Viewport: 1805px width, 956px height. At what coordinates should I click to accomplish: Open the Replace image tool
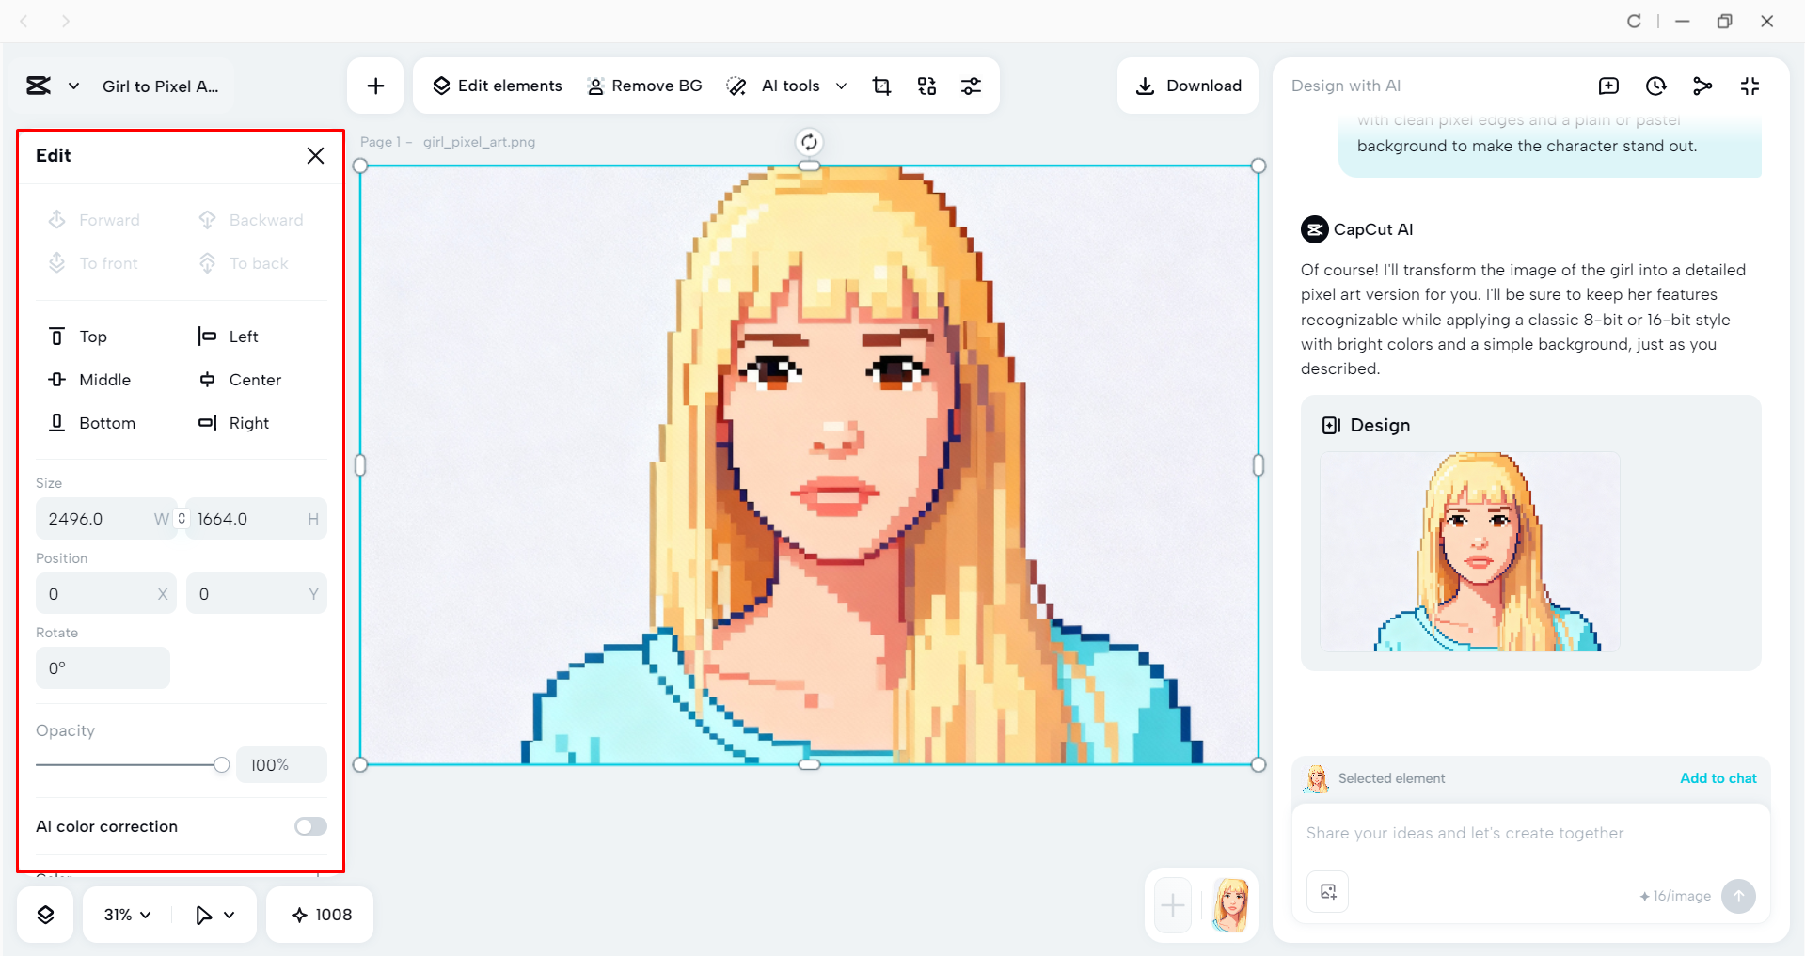(926, 86)
